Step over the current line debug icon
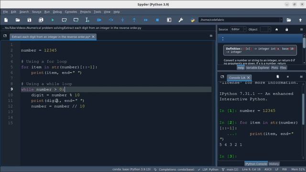 pyautogui.click(x=111, y=20)
